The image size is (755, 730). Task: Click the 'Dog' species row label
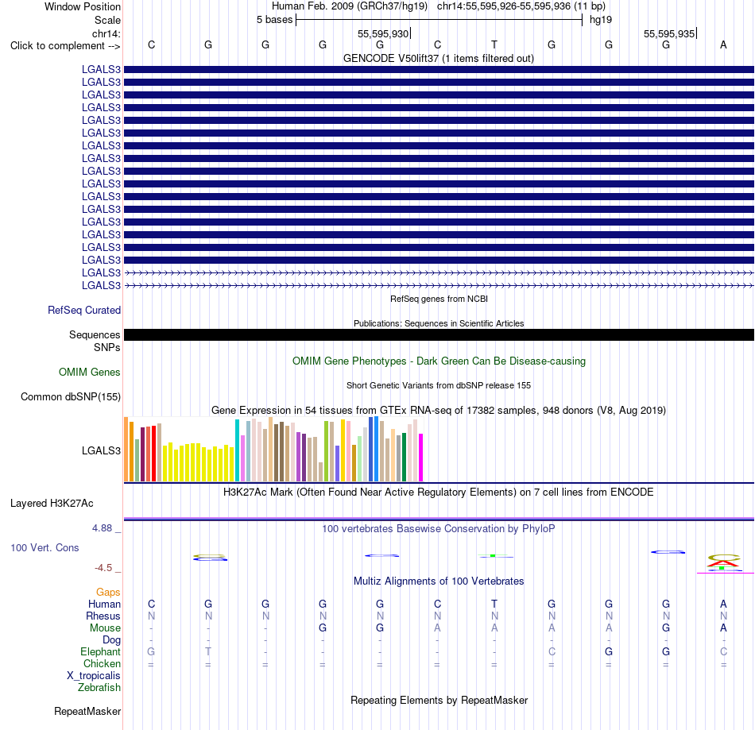click(x=111, y=640)
